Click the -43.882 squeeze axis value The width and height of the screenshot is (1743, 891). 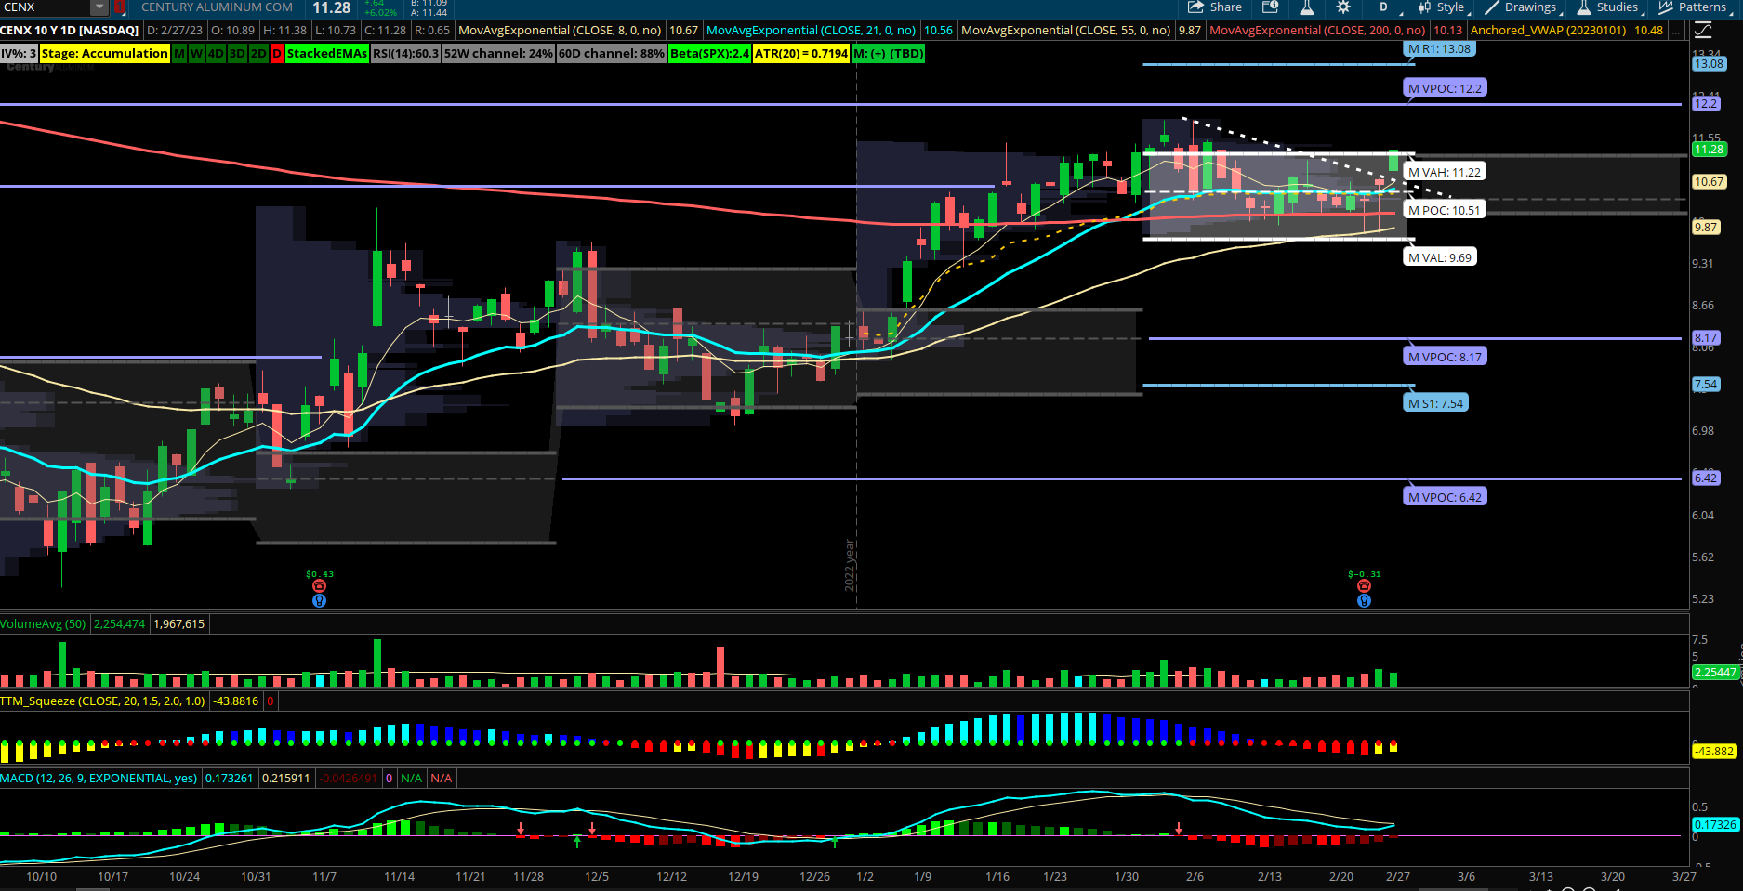(x=1715, y=752)
